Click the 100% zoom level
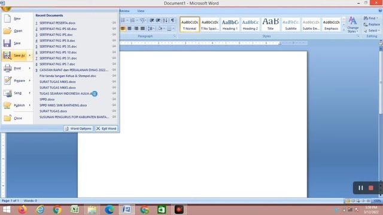Screen dimensions: 383x215 coord(377,201)
